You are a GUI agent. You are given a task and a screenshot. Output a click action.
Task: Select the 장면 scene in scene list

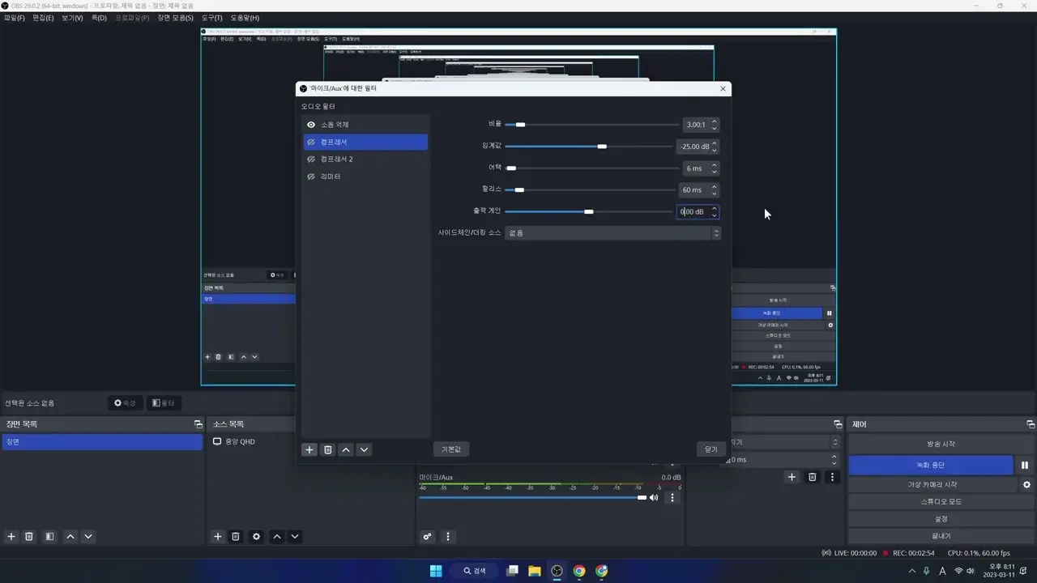(102, 442)
